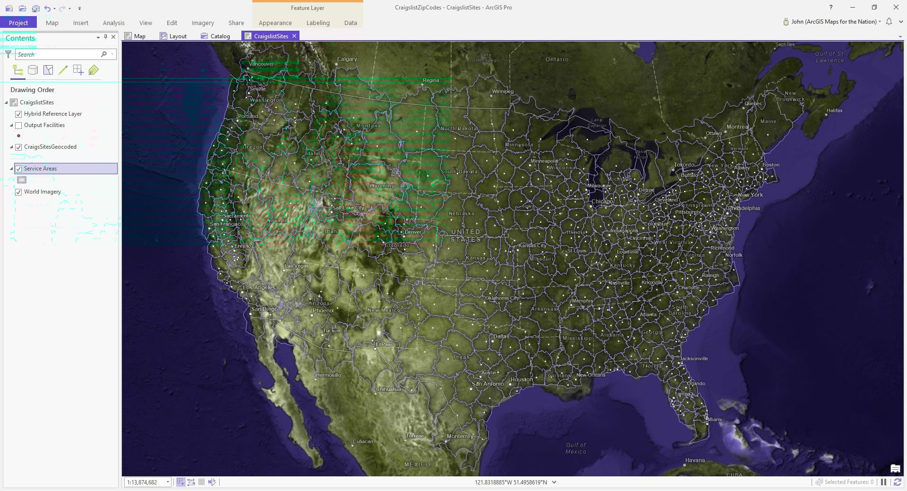This screenshot has width=907, height=491.
Task: Select List By Drawing Order icon
Action: coord(18,70)
